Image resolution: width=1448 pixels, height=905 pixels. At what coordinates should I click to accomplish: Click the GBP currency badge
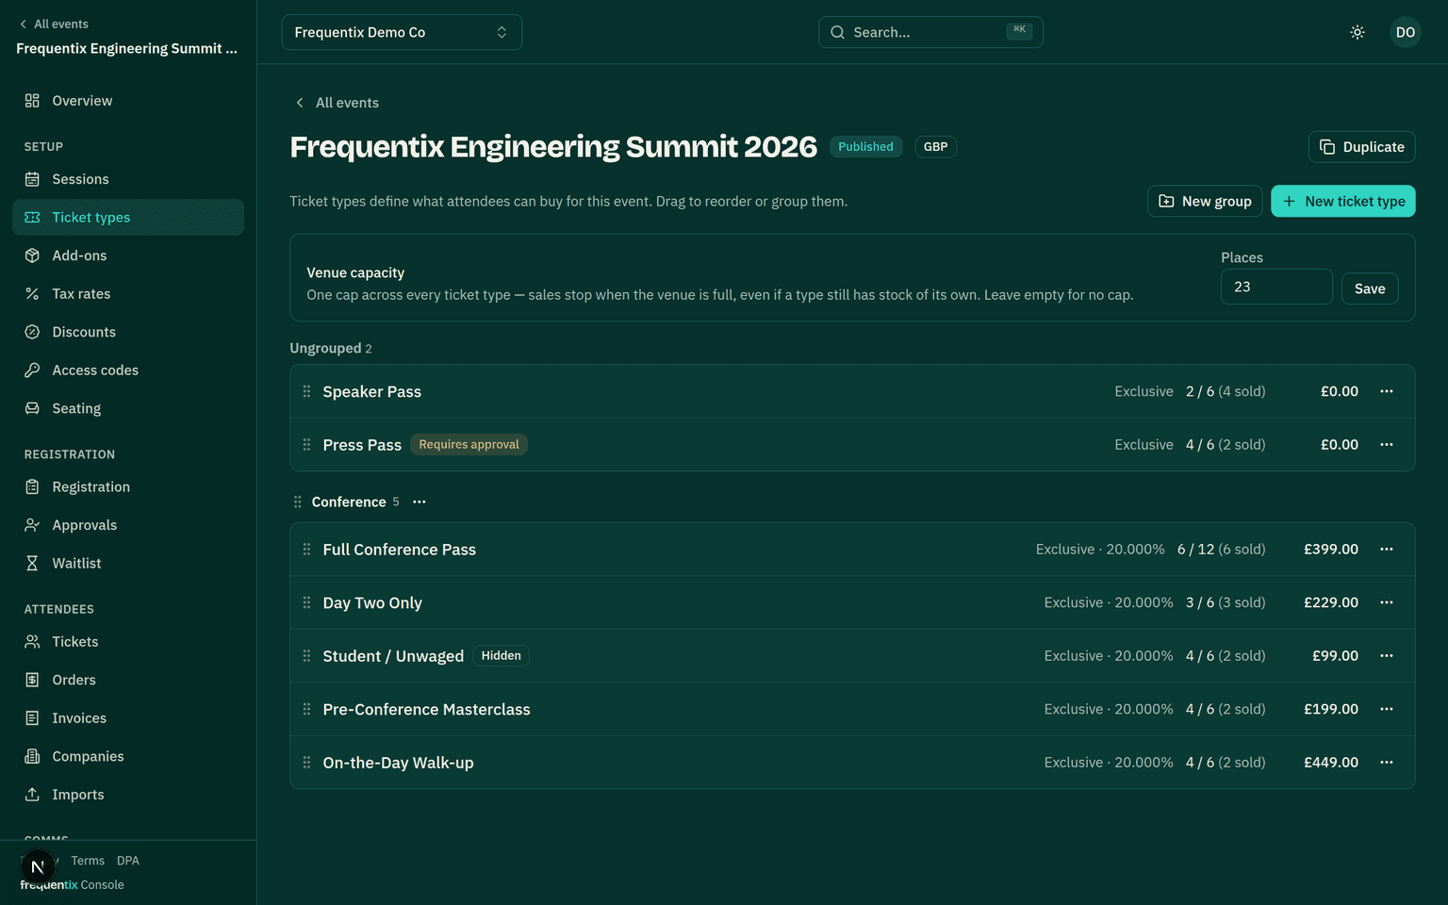[935, 147]
